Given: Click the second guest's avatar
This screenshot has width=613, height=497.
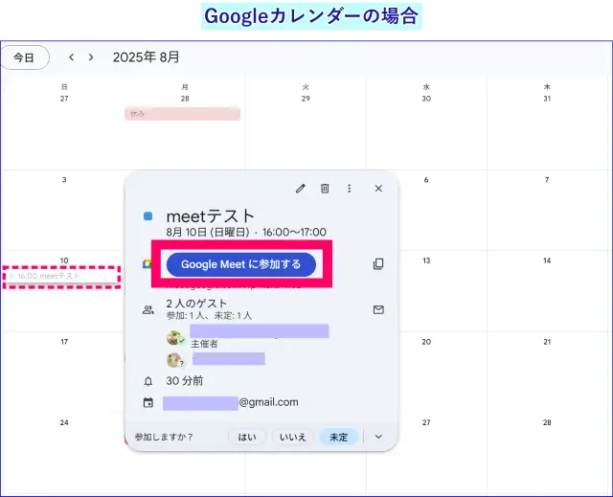Looking at the screenshot, I should click(x=174, y=360).
